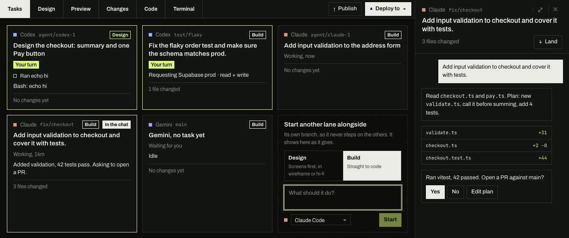The width and height of the screenshot is (569, 238).
Task: Click the Claude icon on fix/checkout card
Action: [15, 125]
